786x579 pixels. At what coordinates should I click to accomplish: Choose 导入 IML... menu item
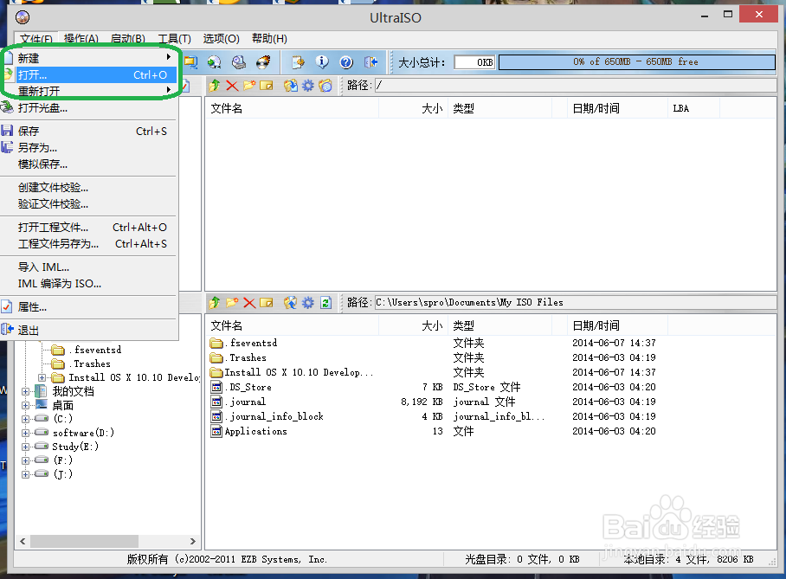tap(89, 267)
